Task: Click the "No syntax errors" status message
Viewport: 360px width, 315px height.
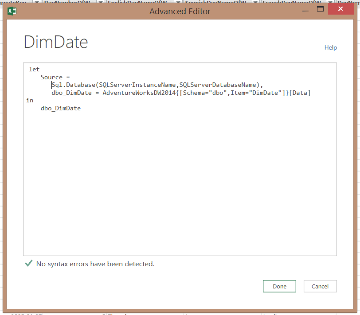Action: 95,264
